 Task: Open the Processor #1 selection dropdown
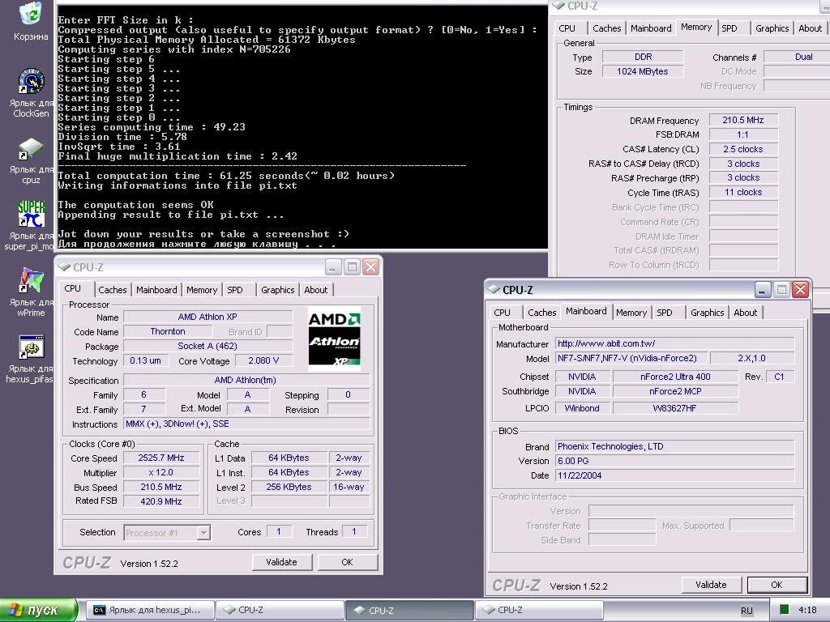pos(167,533)
